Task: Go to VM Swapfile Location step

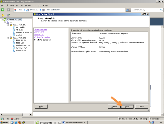Action: click(42, 37)
